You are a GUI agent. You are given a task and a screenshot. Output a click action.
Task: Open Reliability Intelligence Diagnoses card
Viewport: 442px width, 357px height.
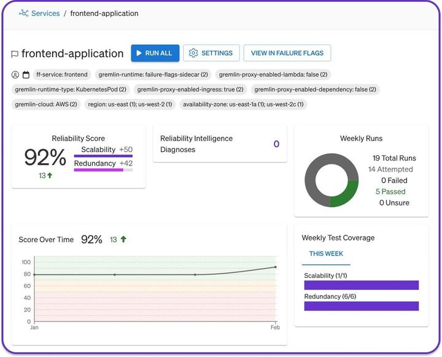point(220,144)
